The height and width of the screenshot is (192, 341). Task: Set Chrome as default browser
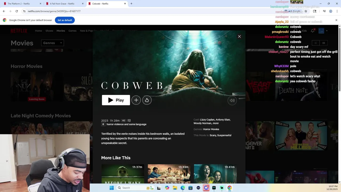[65, 20]
